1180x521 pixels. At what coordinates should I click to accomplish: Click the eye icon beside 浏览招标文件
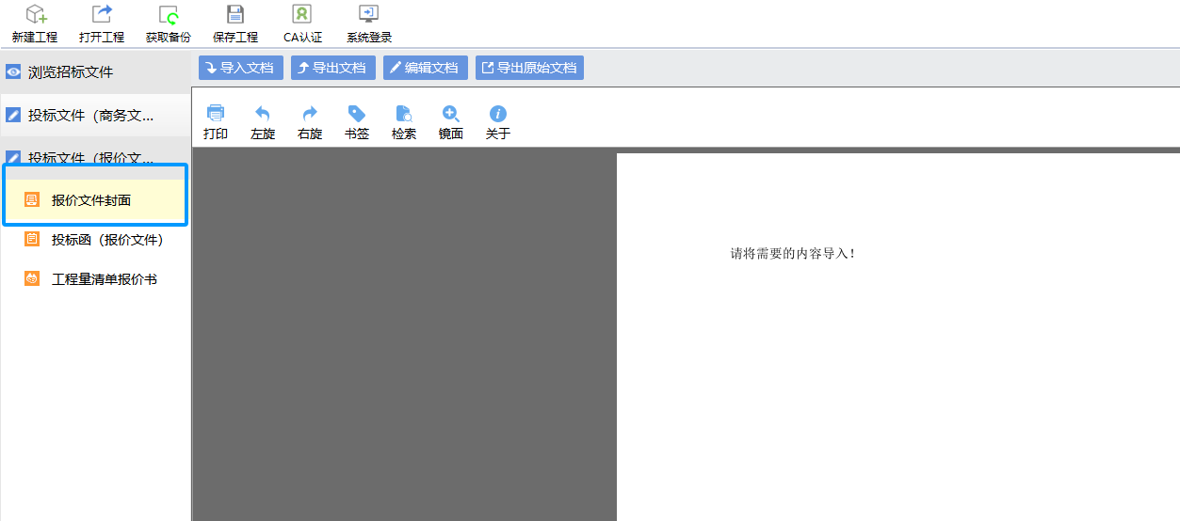(x=13, y=71)
